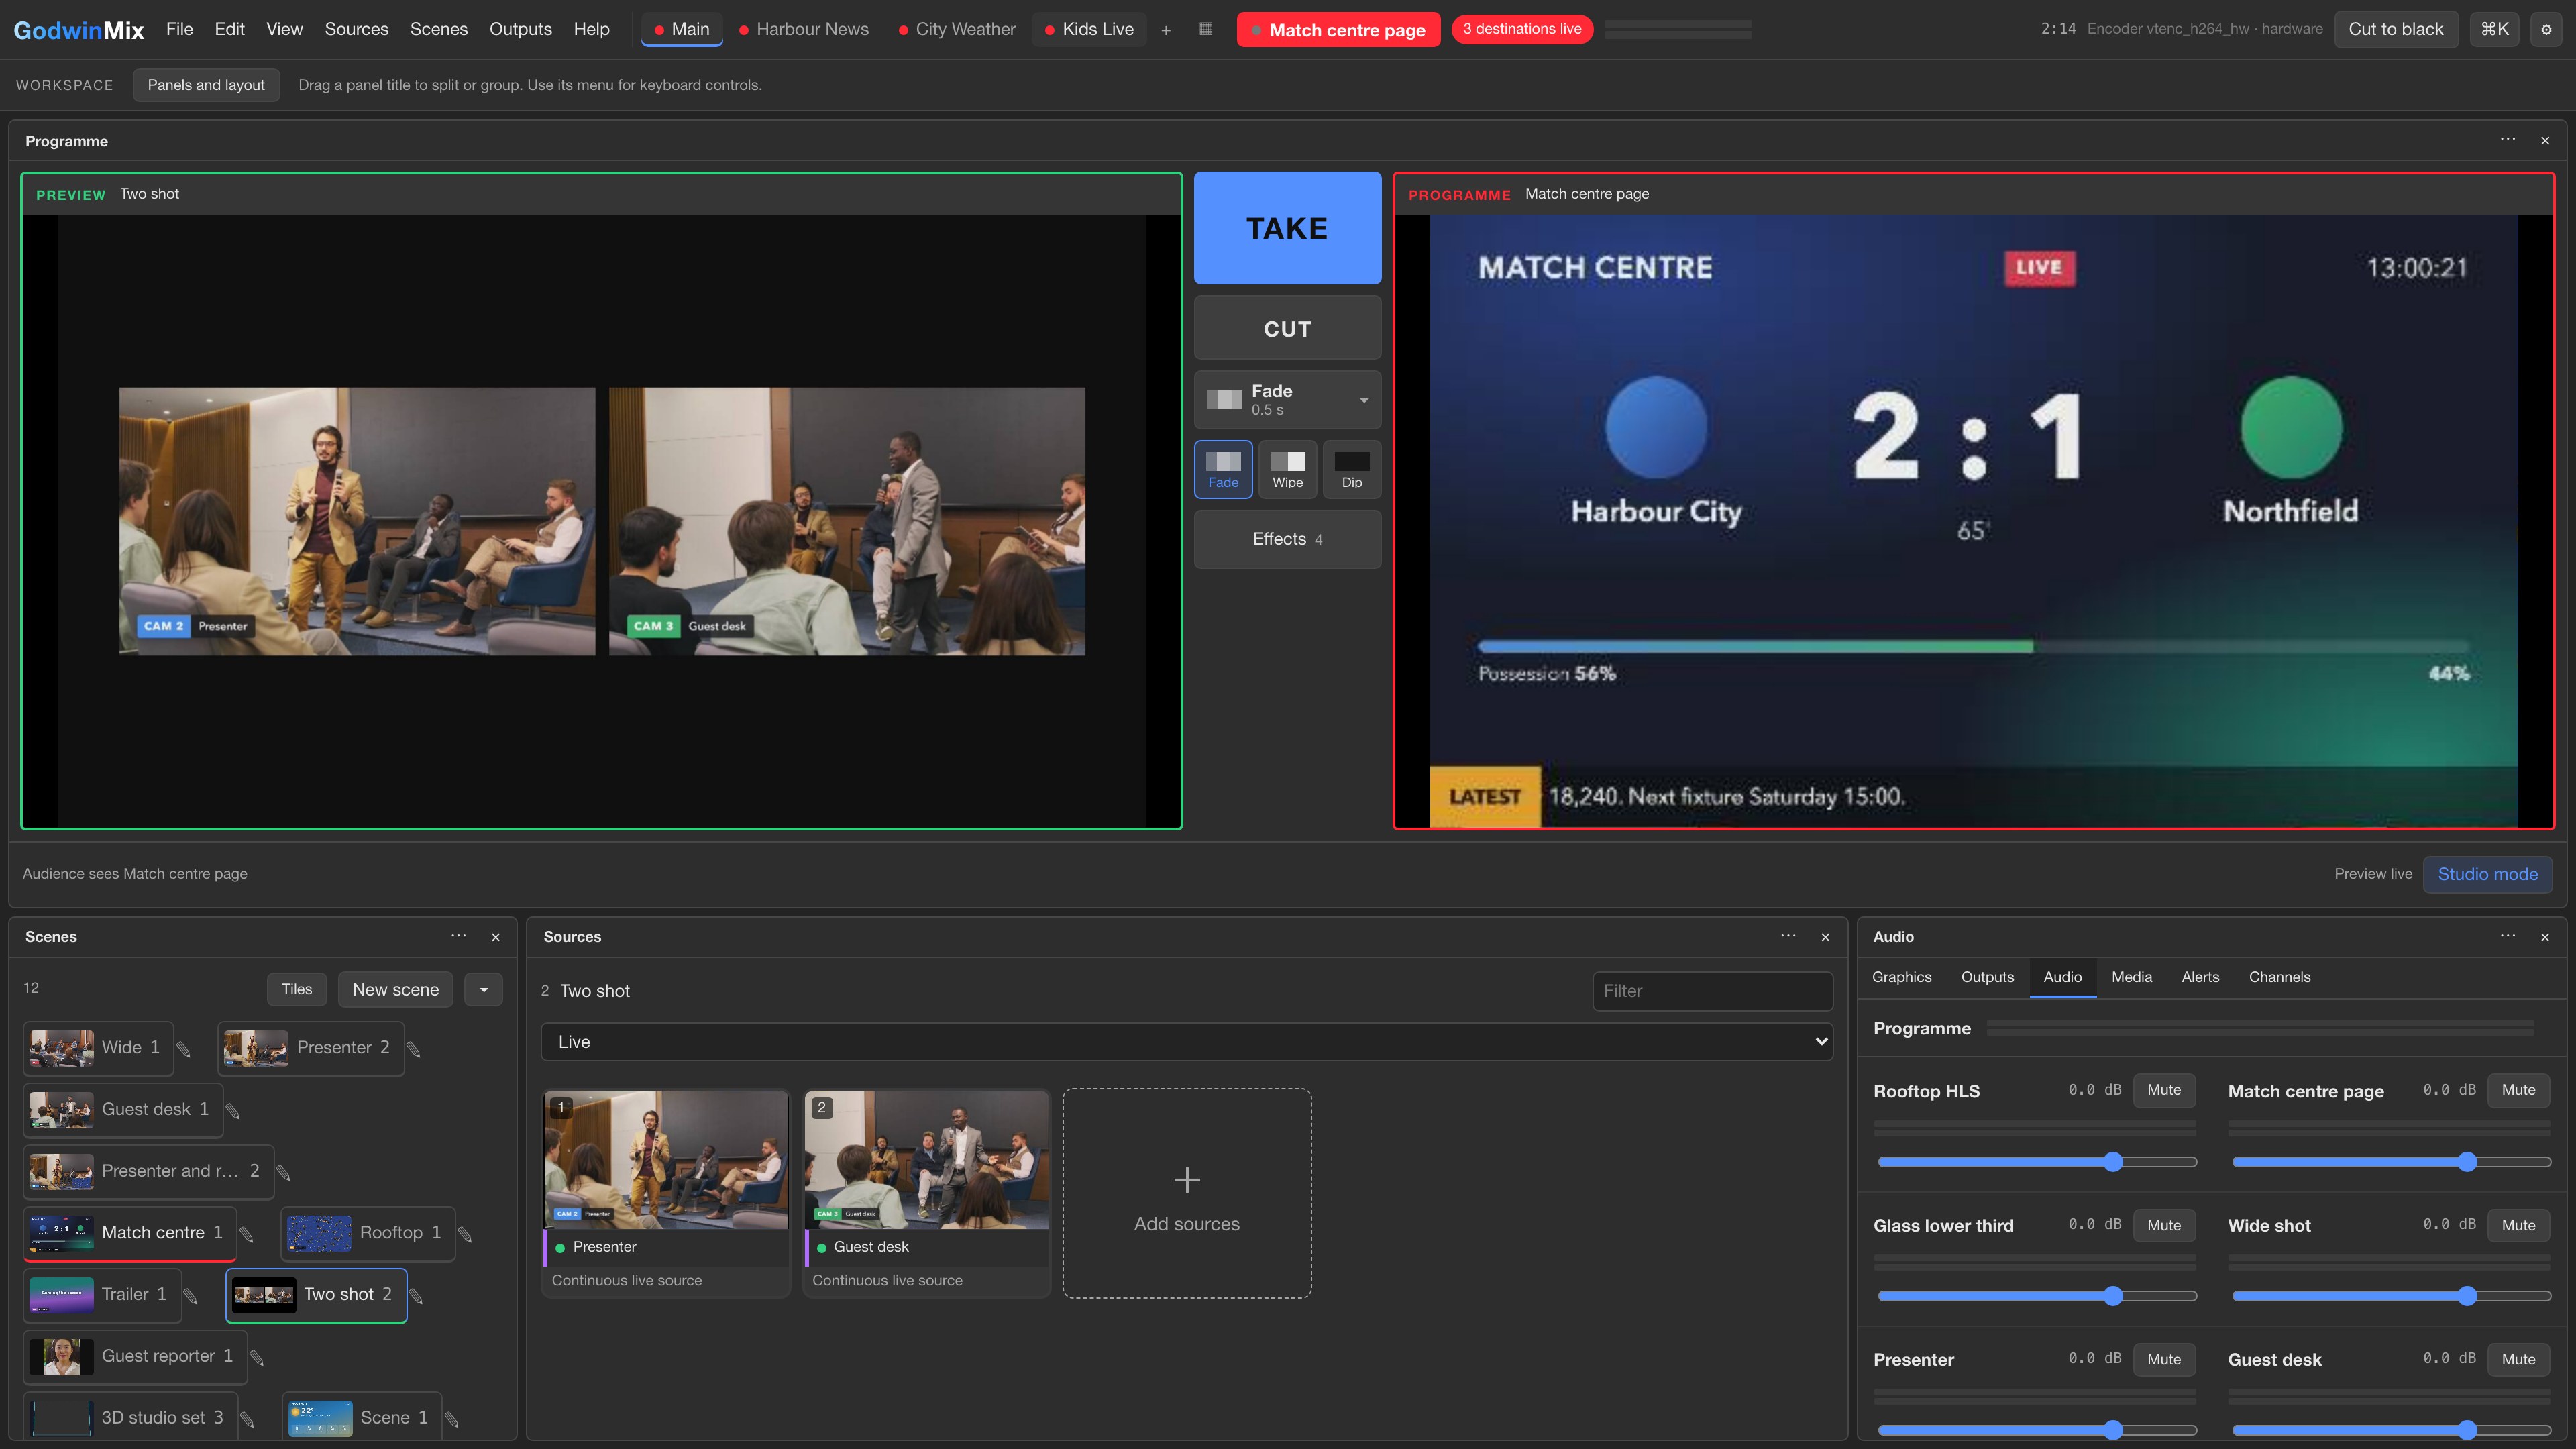The width and height of the screenshot is (2576, 1449).
Task: Open the Scenes panel three-dot menu
Action: [458, 936]
